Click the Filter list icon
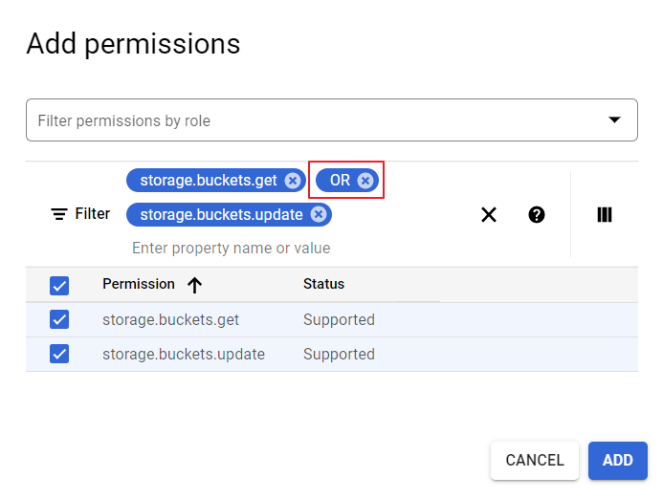Viewport: 663px width, 499px height. (x=59, y=214)
